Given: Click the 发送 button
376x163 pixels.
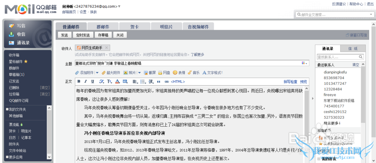Looking at the screenshot, I should pos(65,35).
